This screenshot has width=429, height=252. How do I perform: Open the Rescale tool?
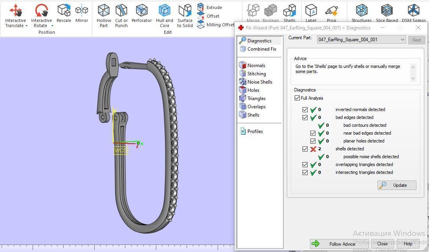[64, 13]
